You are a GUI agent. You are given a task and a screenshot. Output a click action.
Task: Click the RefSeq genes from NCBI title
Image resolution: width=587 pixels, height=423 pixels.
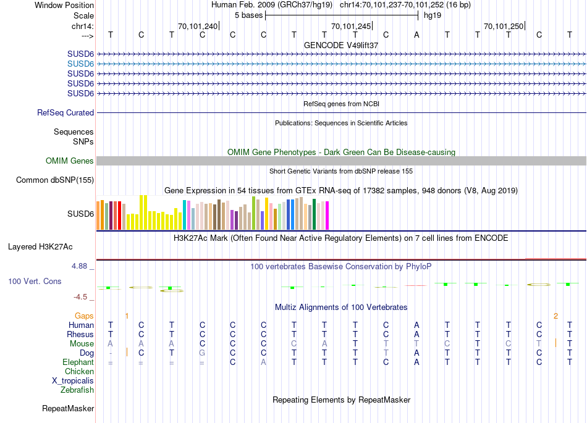pos(342,104)
